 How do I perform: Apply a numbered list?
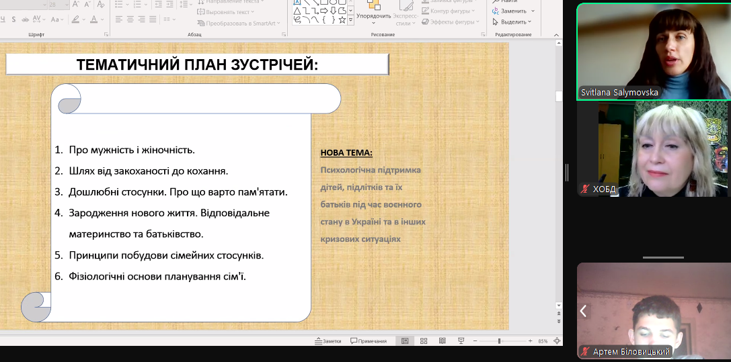[x=137, y=5]
